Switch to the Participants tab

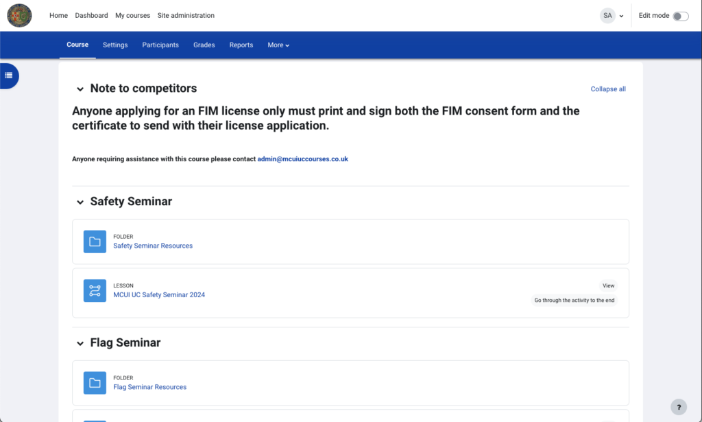pos(160,45)
